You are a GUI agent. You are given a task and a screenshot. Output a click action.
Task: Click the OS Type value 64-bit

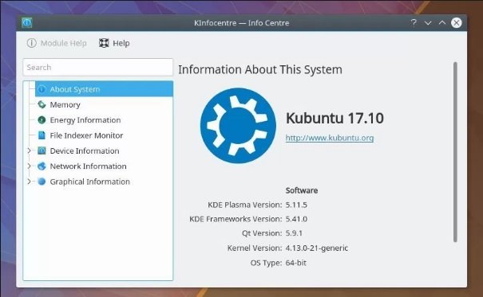click(296, 263)
